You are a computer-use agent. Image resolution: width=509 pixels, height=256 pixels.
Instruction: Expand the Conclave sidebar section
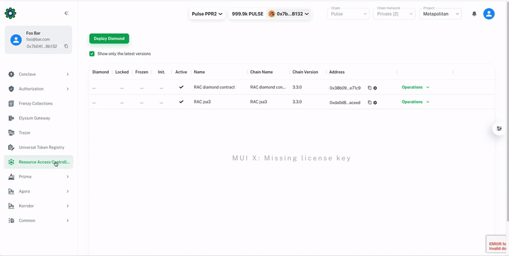38,74
